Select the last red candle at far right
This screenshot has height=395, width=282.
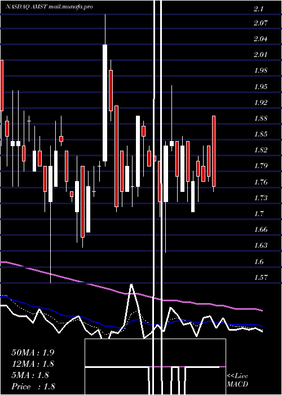214,151
